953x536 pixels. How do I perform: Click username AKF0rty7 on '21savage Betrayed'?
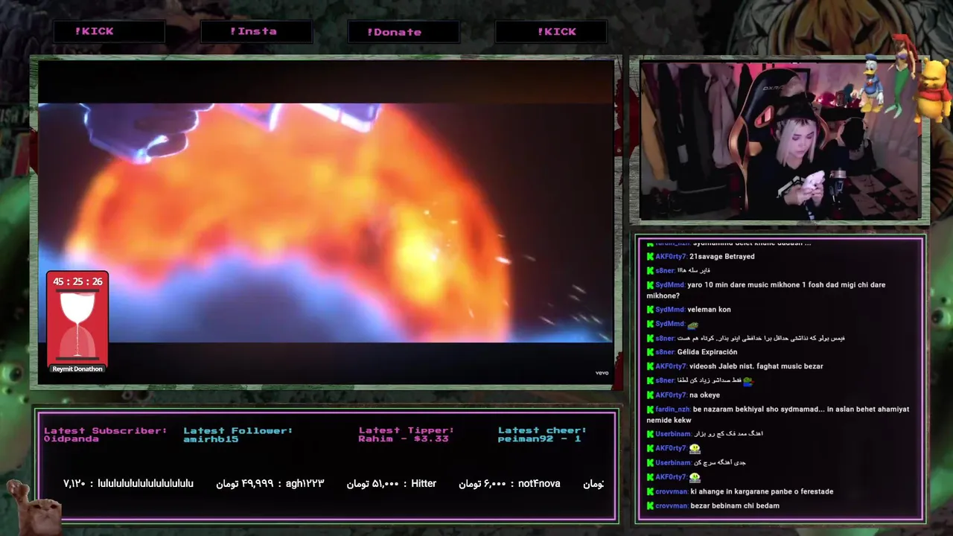click(671, 256)
